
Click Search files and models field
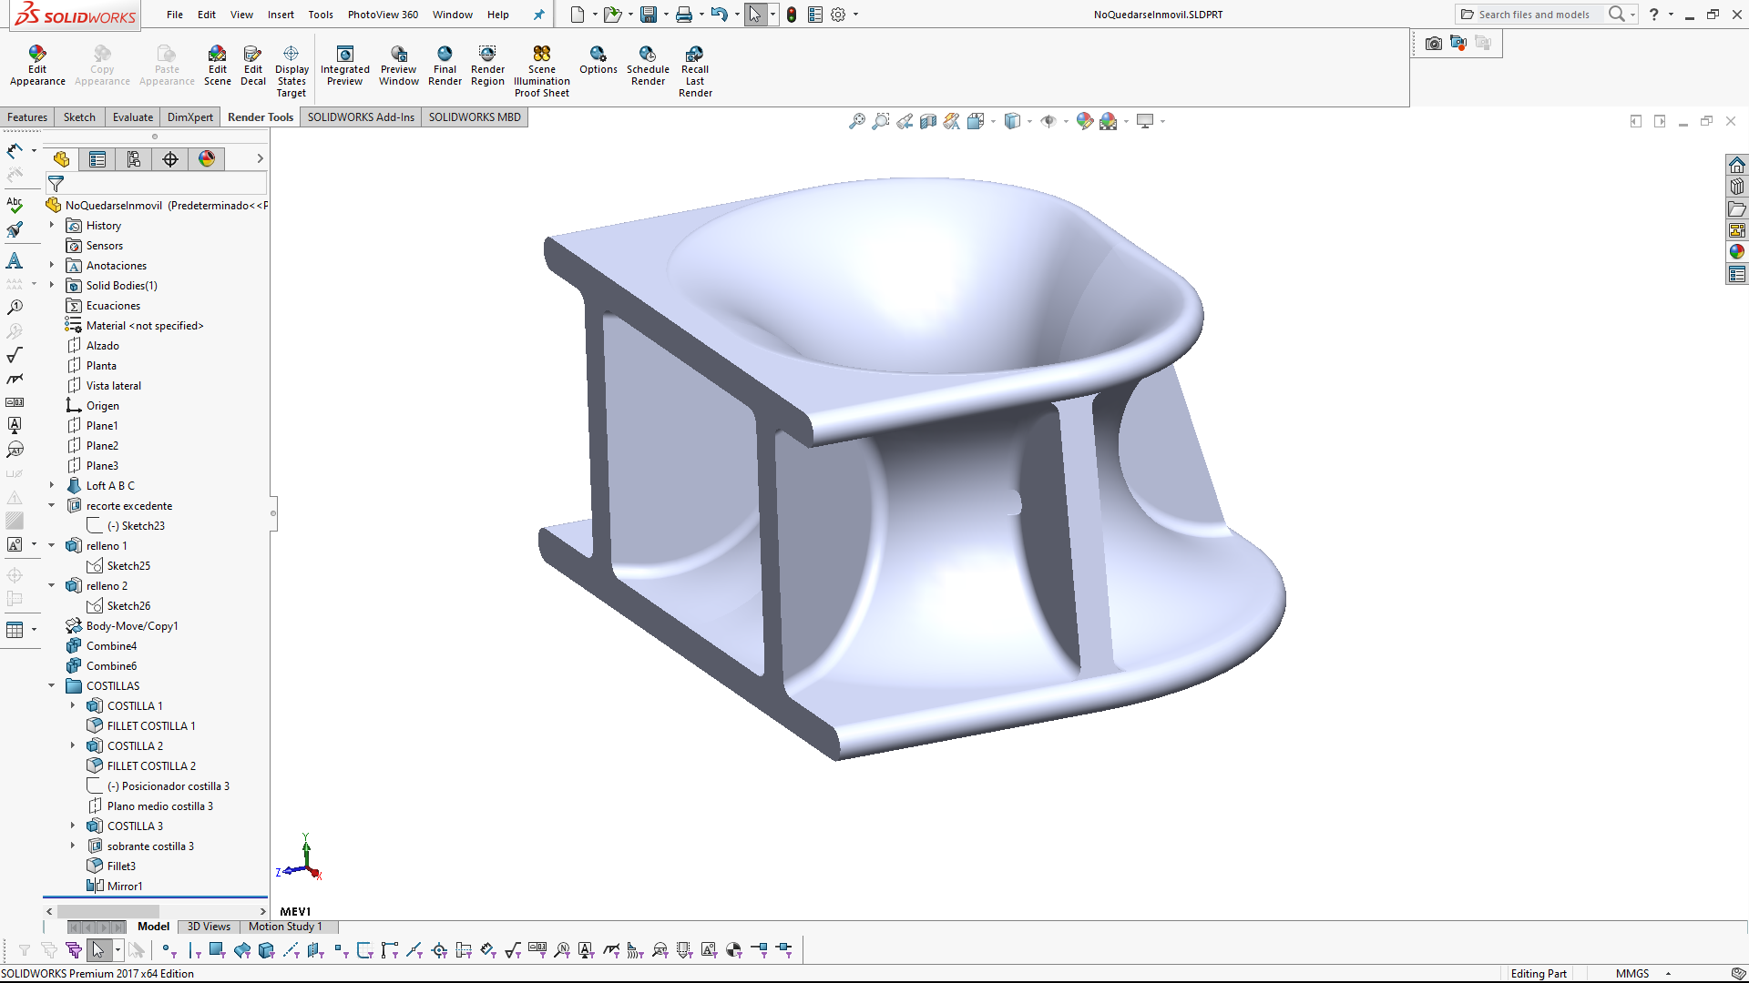(x=1534, y=15)
